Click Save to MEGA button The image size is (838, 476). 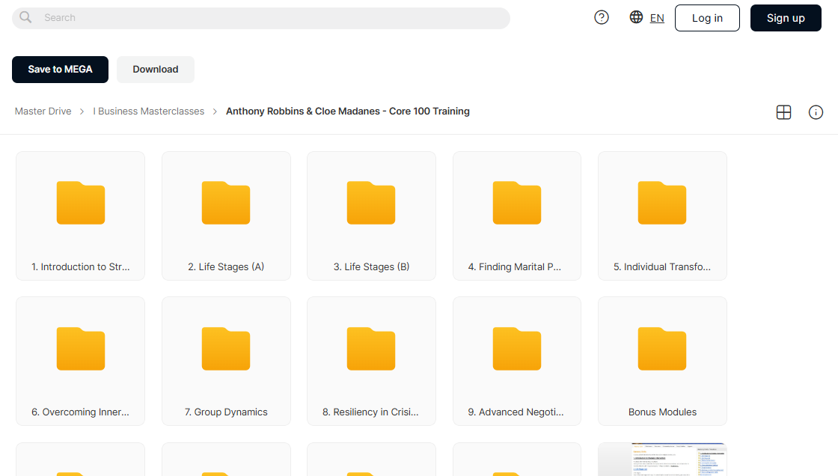coord(60,70)
